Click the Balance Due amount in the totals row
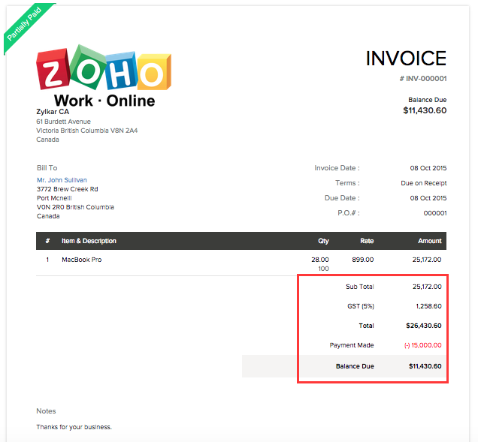Viewport: 478px width, 442px height. tap(425, 366)
